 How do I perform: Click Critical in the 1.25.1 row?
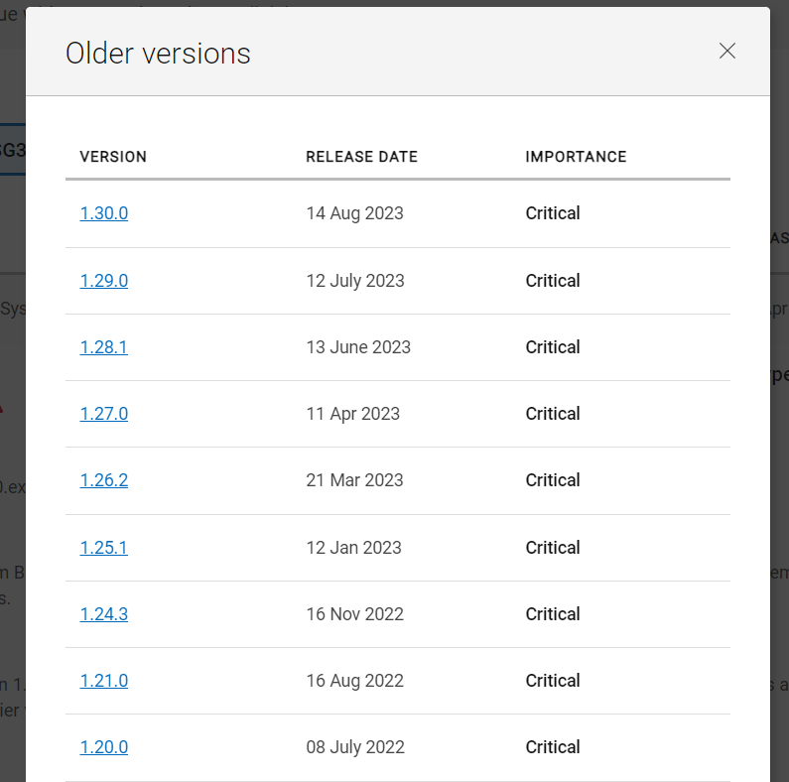click(553, 548)
